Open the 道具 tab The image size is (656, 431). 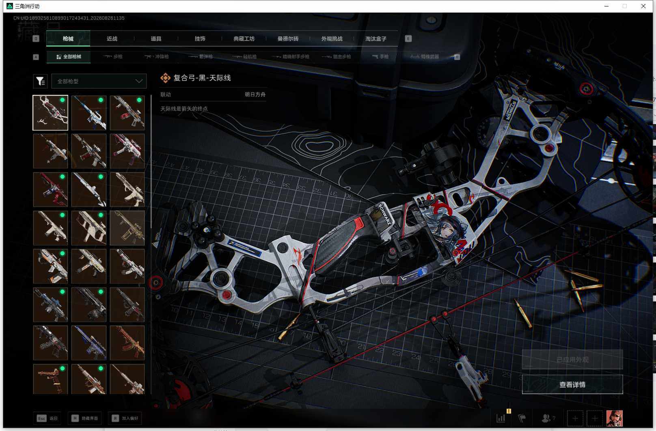(156, 39)
